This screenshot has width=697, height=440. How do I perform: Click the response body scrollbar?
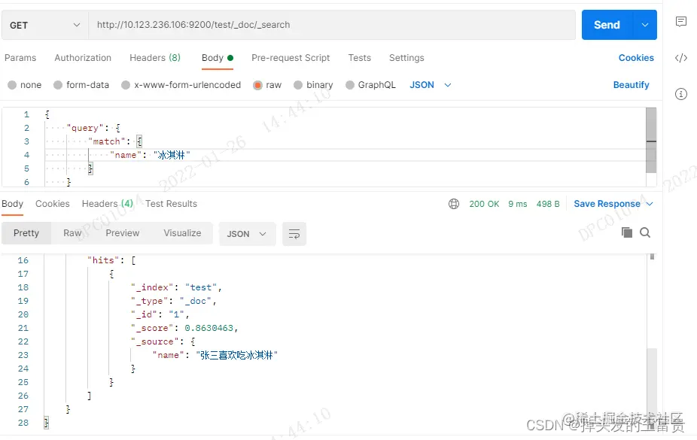[652, 390]
